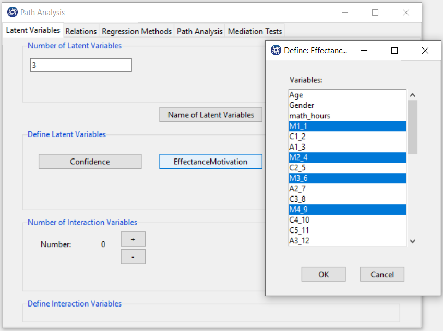Minimize the Define dialog window
The image size is (443, 331).
point(364,51)
